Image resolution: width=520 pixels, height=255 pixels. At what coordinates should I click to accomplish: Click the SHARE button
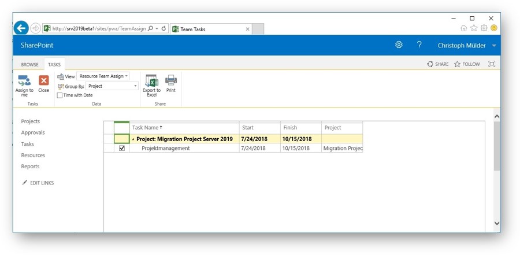click(438, 64)
